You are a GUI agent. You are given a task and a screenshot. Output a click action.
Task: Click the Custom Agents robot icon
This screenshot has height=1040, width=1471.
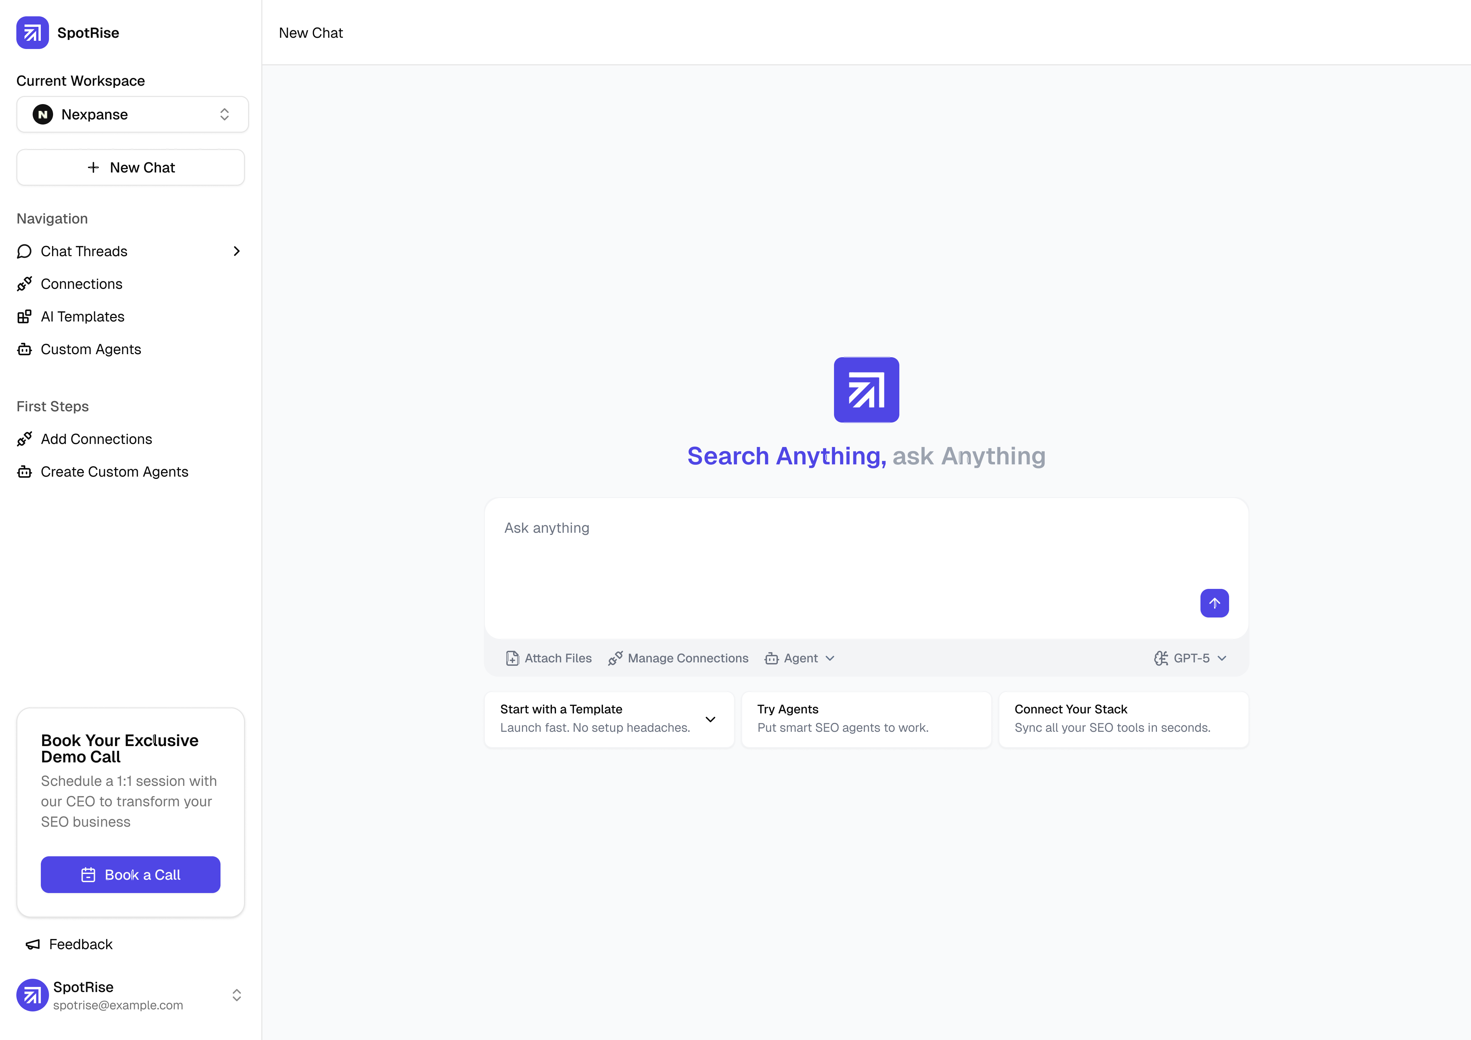[24, 350]
